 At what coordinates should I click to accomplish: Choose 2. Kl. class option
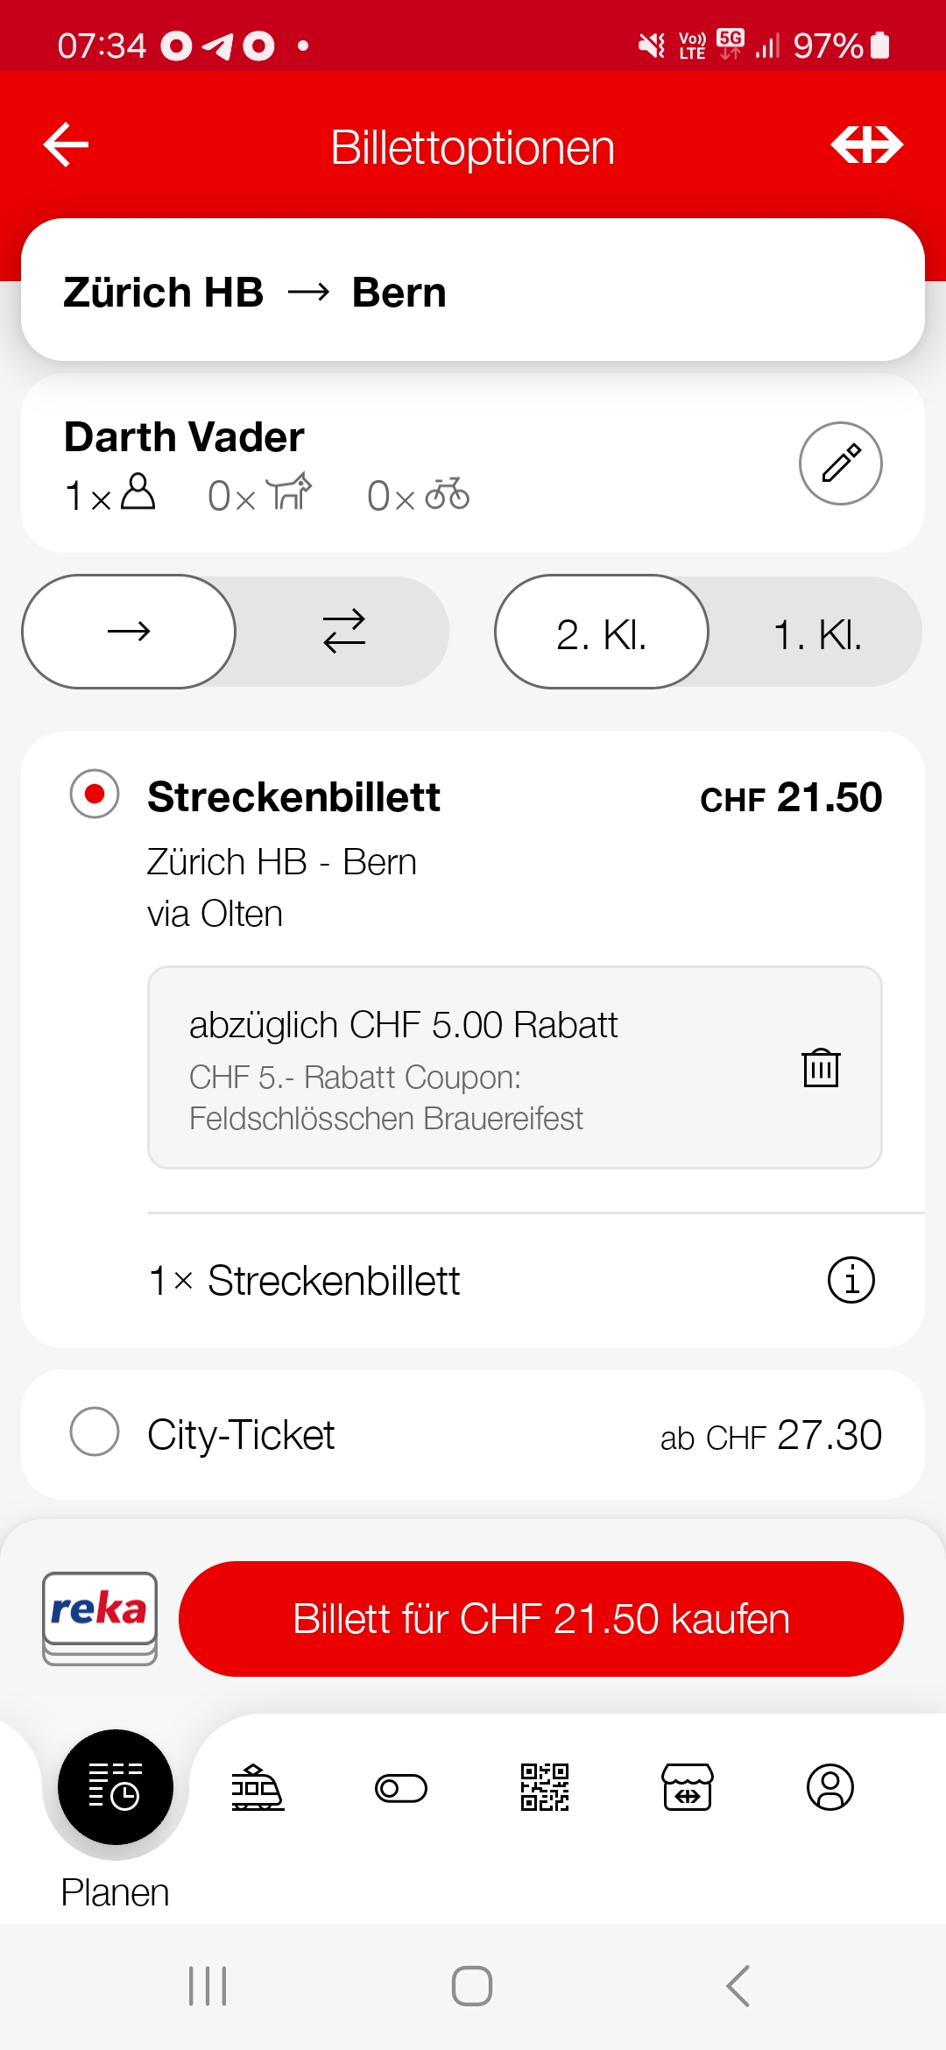pyautogui.click(x=602, y=634)
